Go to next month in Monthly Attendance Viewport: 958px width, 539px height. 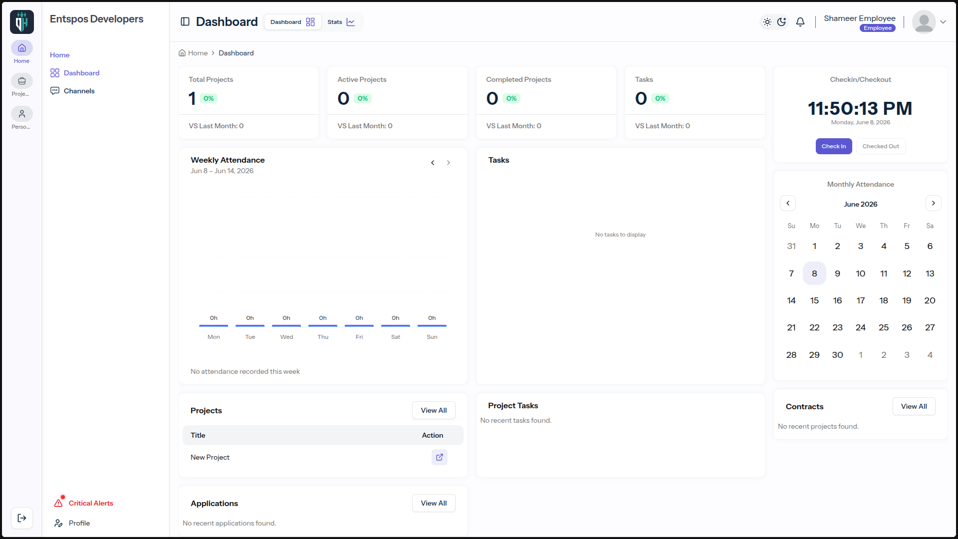coord(934,203)
